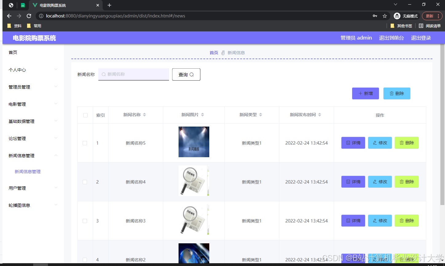The image size is (445, 266).
Task: Click the 无痕模式 incognito indicator
Action: [x=406, y=16]
